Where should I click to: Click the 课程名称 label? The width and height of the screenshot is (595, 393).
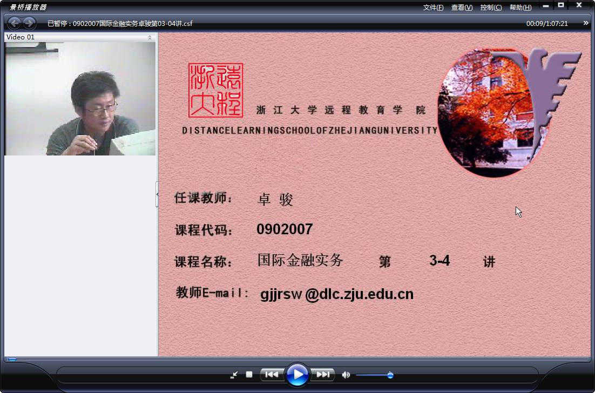(203, 261)
